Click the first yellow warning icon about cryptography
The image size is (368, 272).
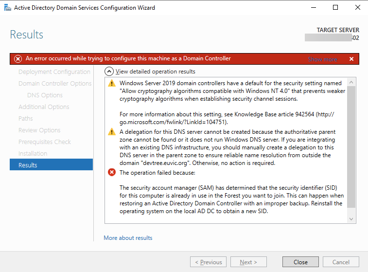tap(112, 84)
